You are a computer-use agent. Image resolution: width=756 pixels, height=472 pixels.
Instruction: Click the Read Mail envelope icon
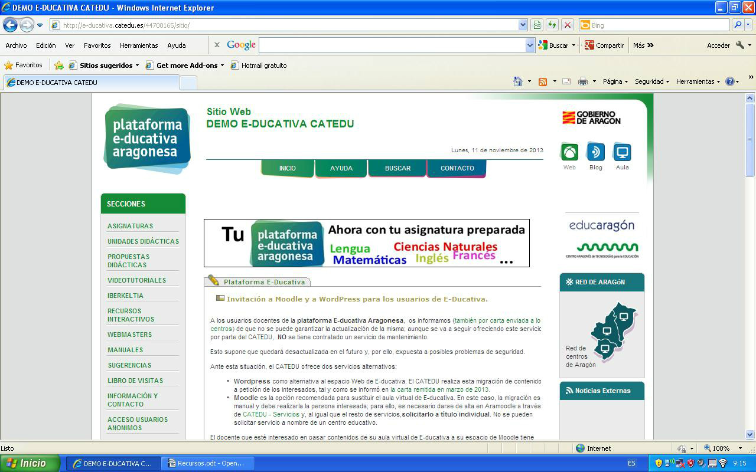click(x=566, y=81)
